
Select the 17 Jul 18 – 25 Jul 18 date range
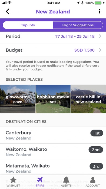tap(75, 36)
